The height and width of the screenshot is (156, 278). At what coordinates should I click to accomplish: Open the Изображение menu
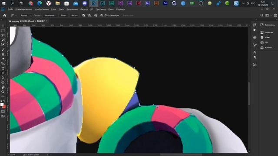click(42, 10)
